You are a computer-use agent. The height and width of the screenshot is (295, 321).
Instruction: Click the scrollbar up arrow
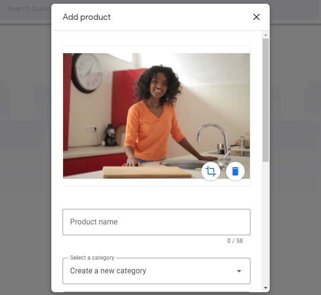[x=265, y=35]
